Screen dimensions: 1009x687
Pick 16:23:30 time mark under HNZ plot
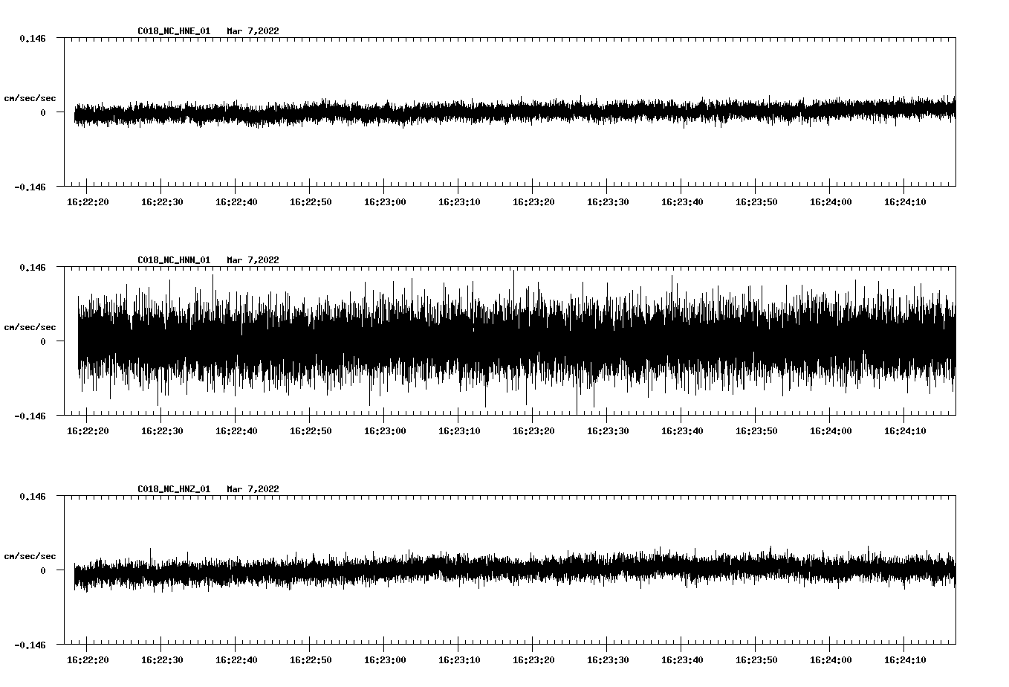point(608,659)
